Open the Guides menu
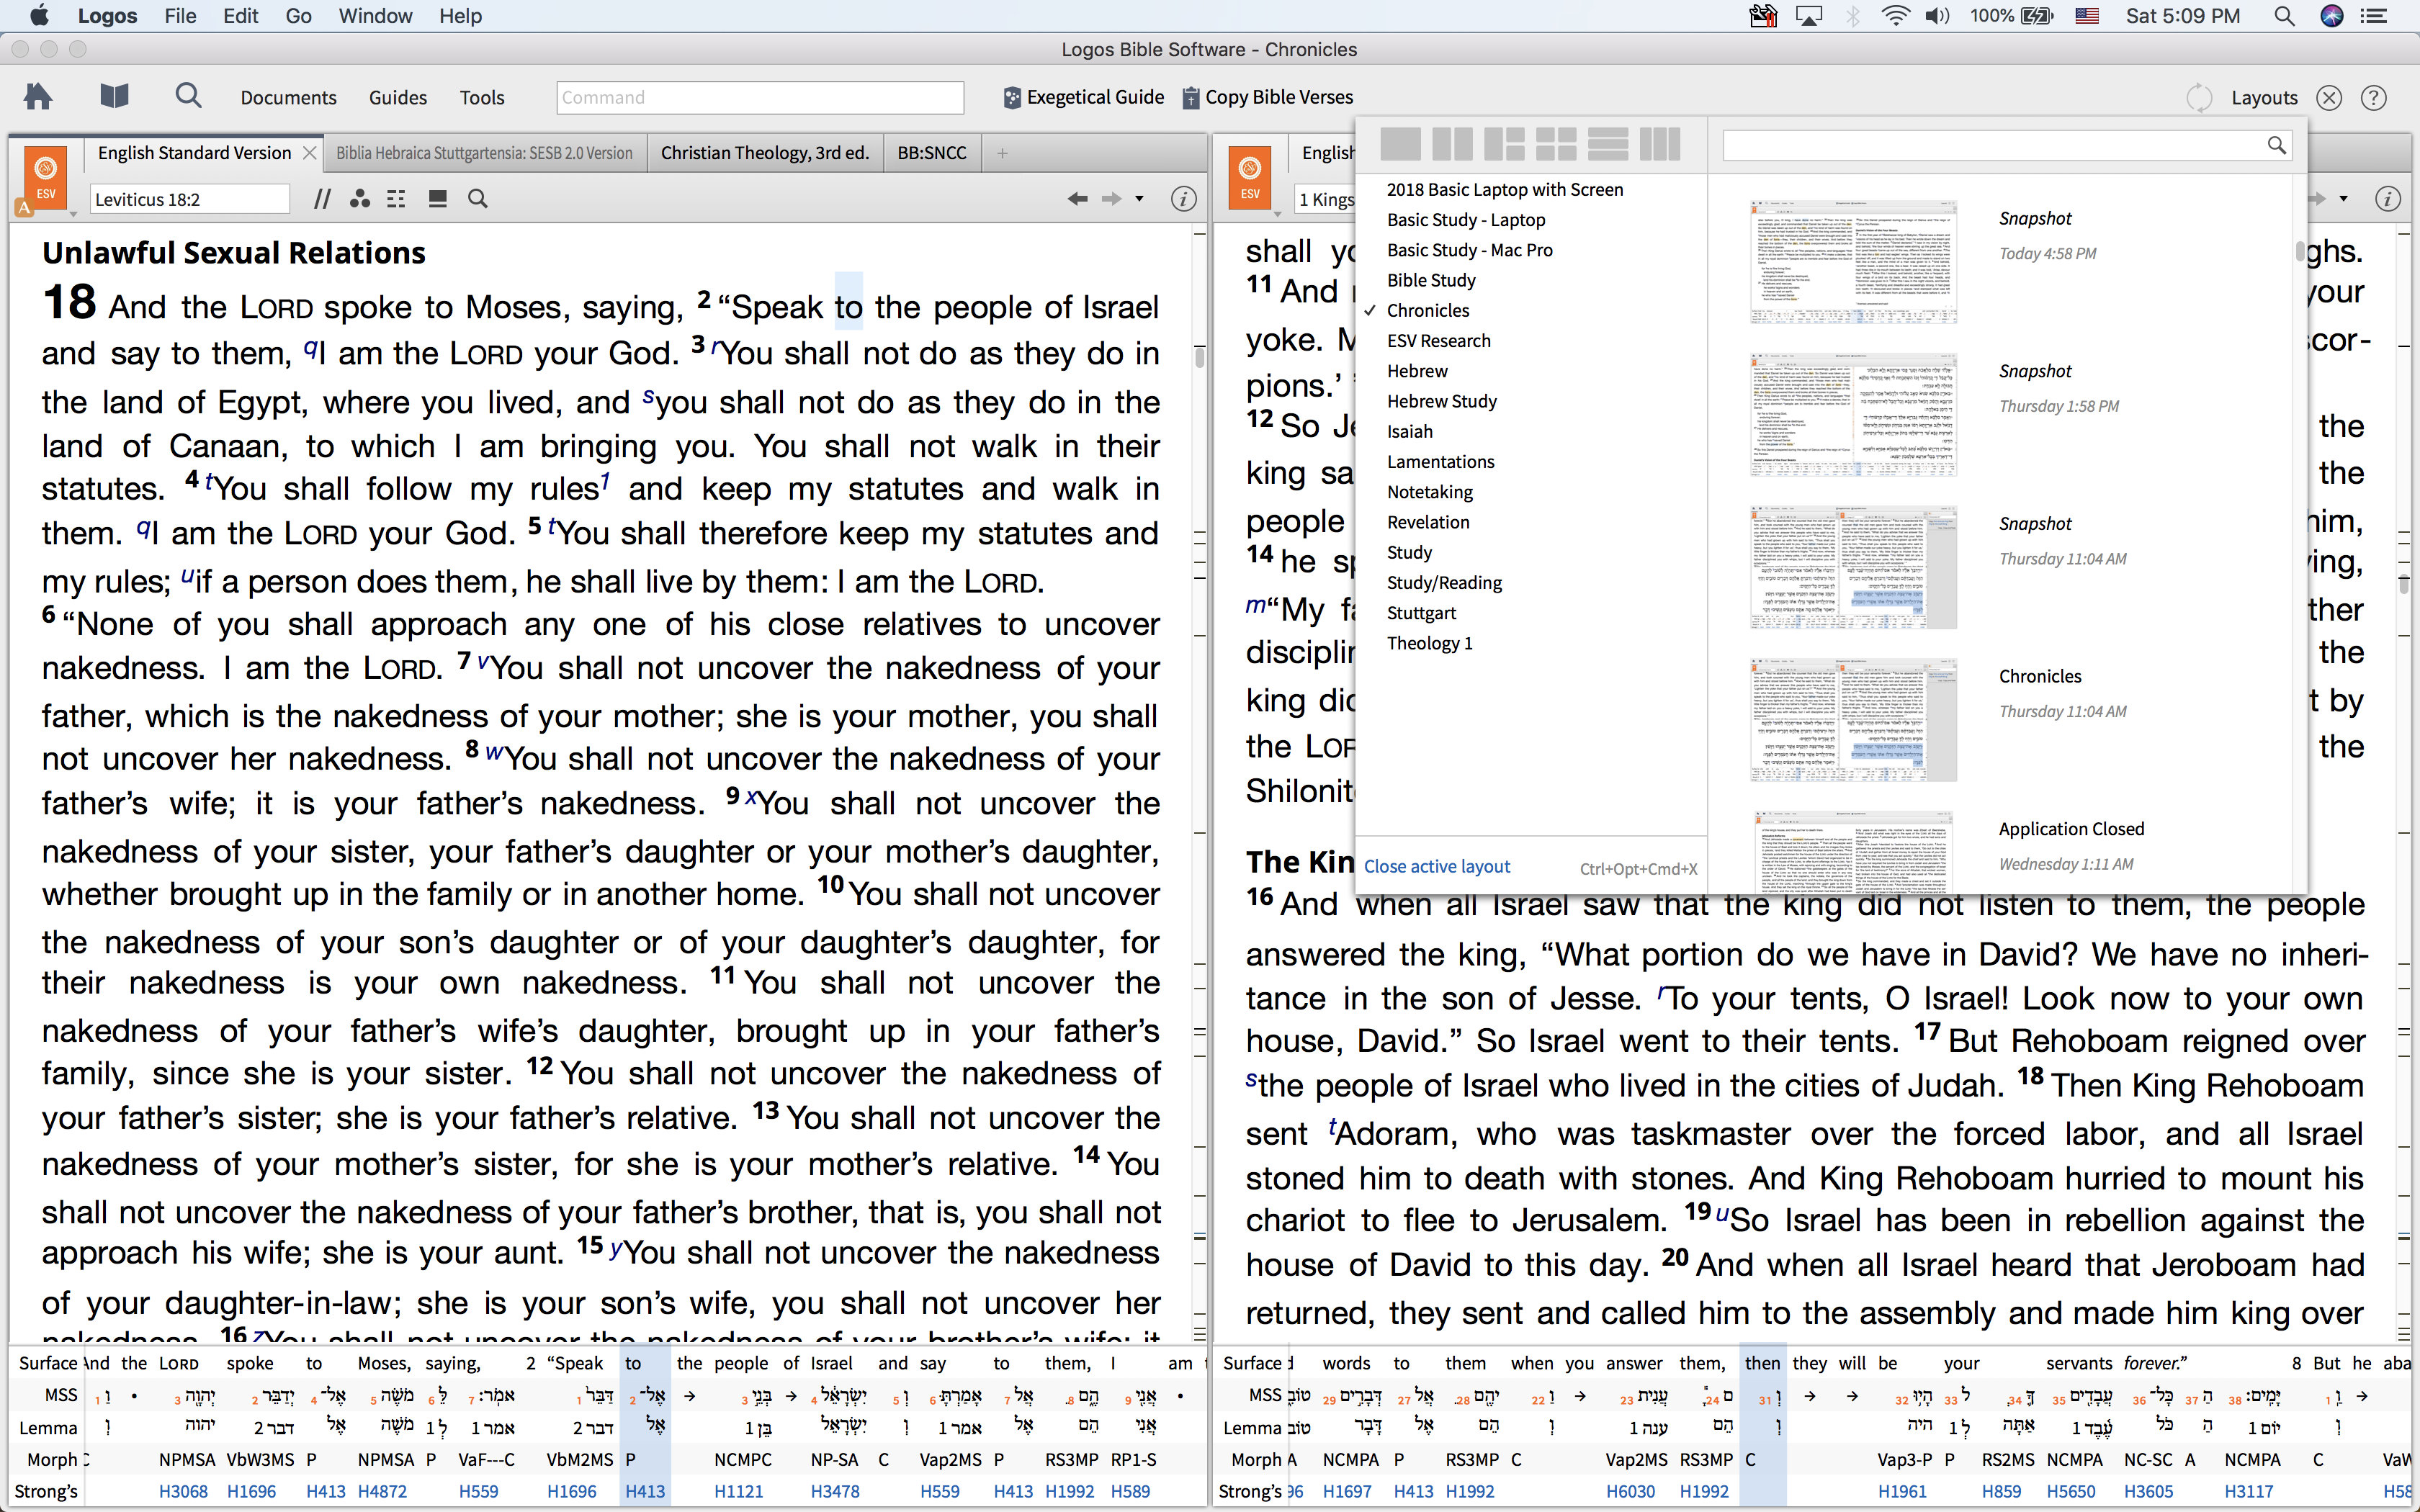The image size is (2420, 1512). point(397,97)
